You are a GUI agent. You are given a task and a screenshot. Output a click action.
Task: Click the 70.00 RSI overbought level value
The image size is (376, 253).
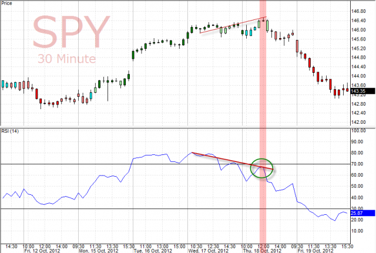click(358, 164)
